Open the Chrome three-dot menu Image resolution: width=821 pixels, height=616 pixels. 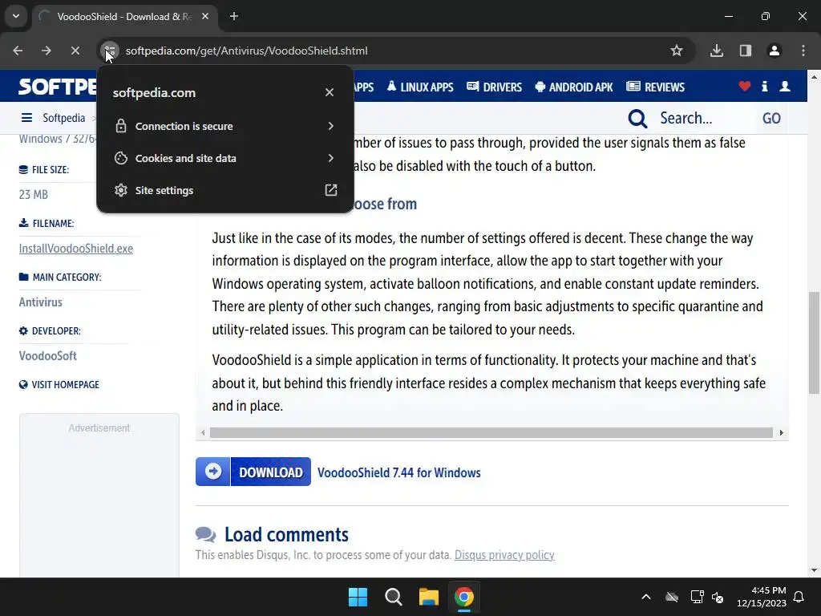click(803, 51)
